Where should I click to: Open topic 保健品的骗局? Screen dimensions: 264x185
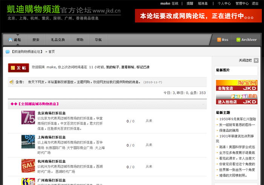tap(229, 130)
